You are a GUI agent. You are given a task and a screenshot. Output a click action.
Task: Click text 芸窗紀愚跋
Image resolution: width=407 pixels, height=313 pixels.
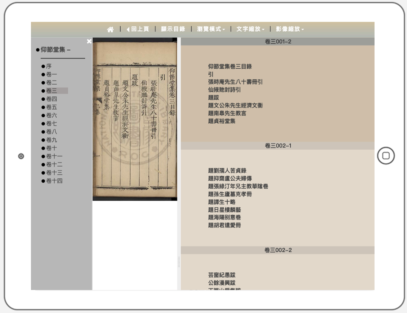click(222, 275)
